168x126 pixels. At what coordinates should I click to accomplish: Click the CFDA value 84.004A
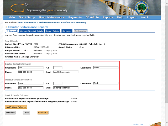(x=83, y=44)
